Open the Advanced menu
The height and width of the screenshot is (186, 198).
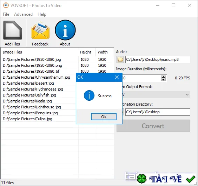pos(23,14)
